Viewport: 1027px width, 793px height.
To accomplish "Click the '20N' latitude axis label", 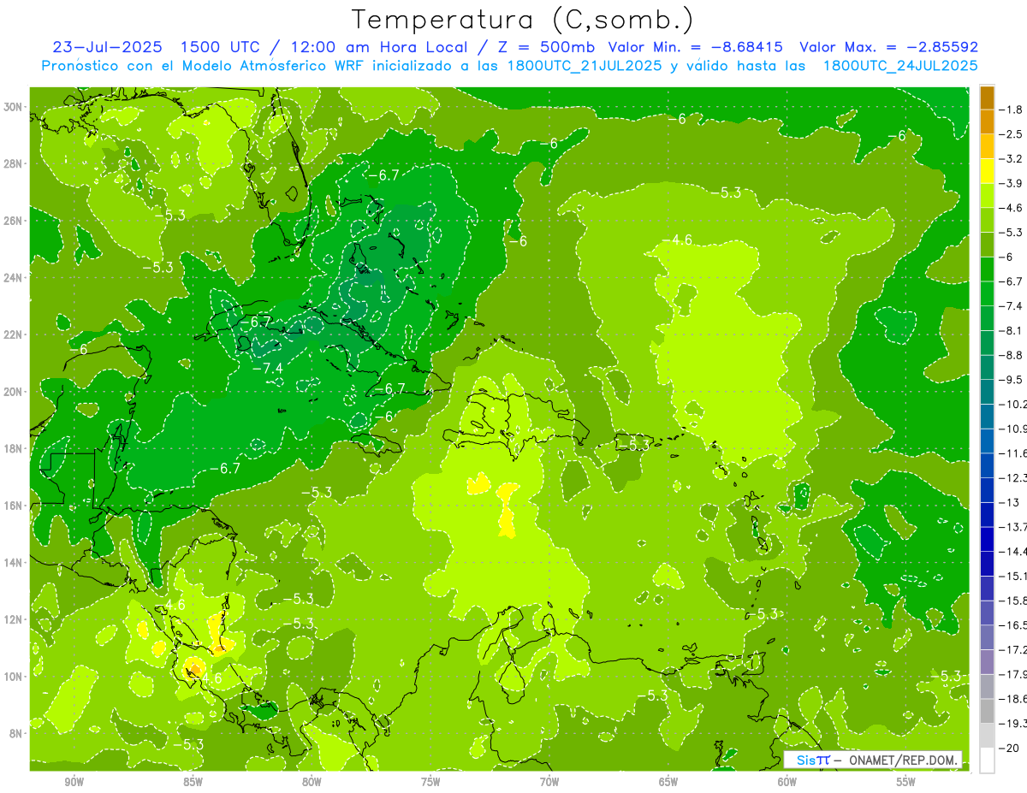I will [x=15, y=391].
